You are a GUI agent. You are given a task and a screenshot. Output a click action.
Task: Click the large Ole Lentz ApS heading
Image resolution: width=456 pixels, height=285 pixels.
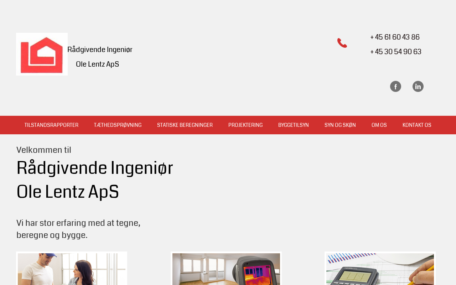pyautogui.click(x=68, y=192)
